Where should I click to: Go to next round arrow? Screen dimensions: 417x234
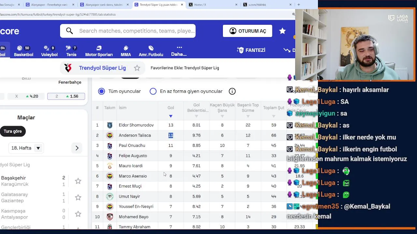77,148
